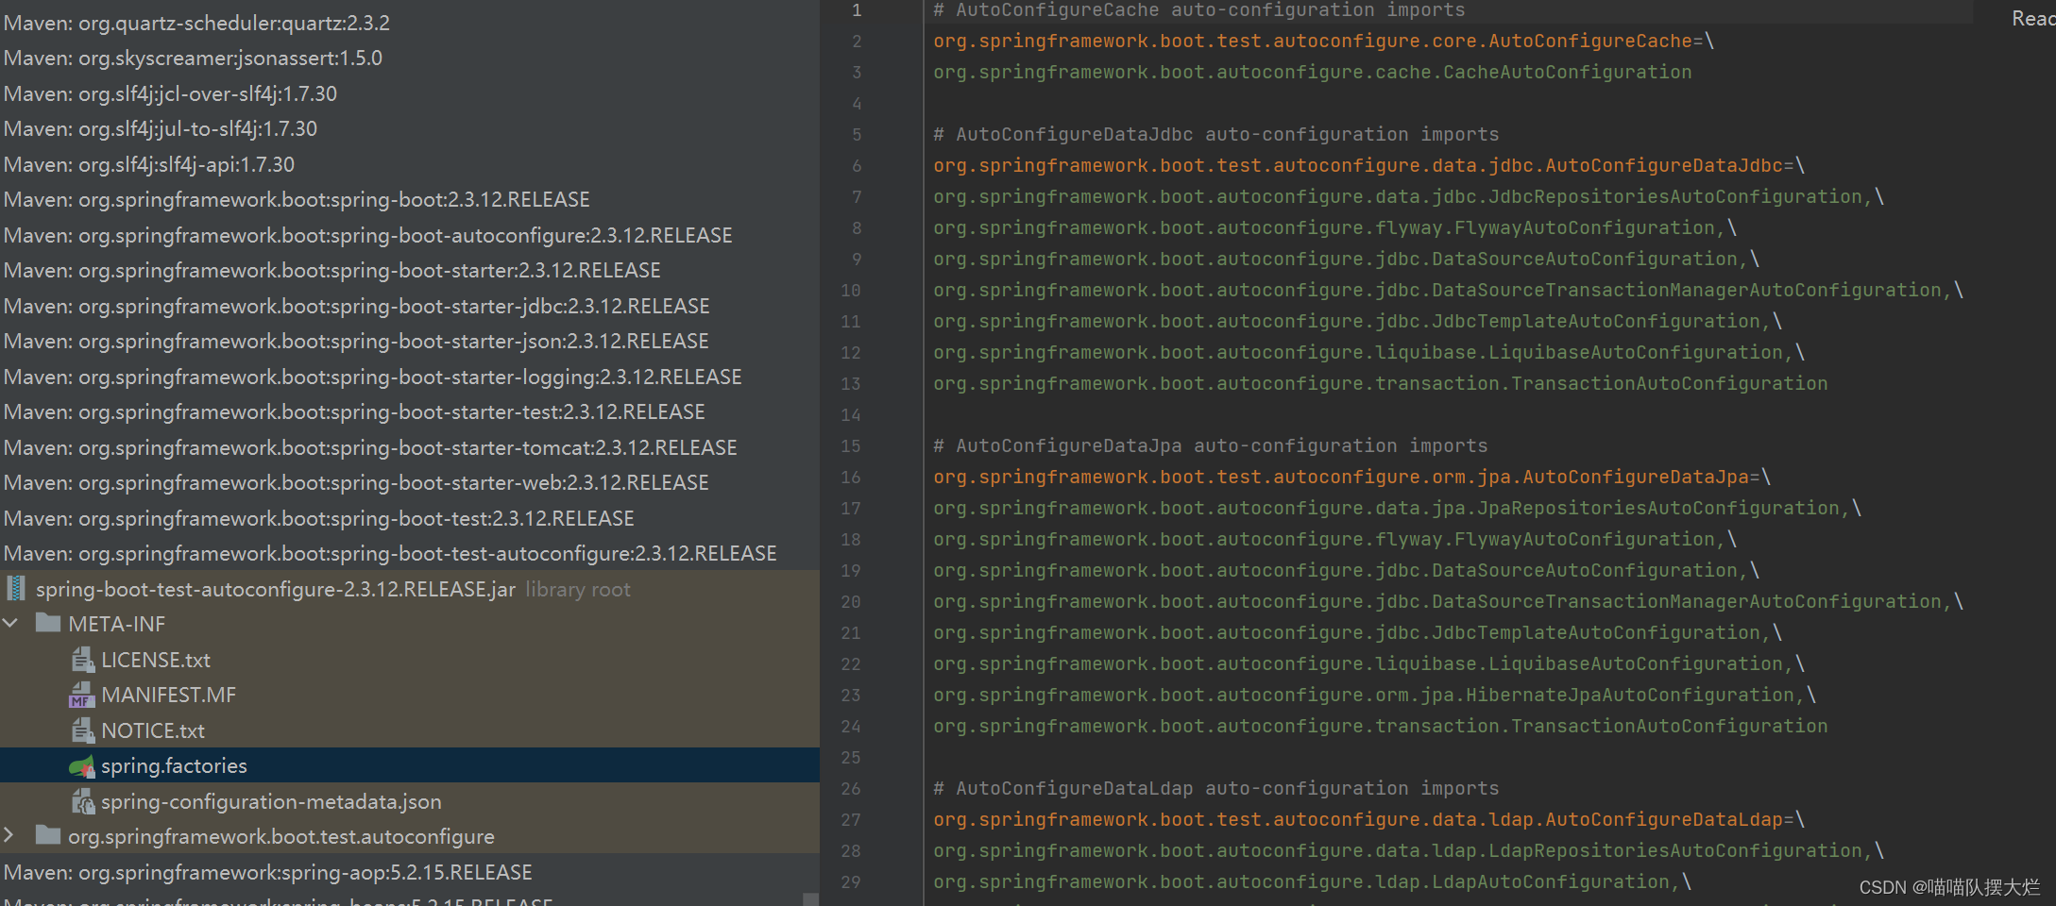Collapse the META-INF folder
Viewport: 2056px width, 906px height.
(x=10, y=623)
